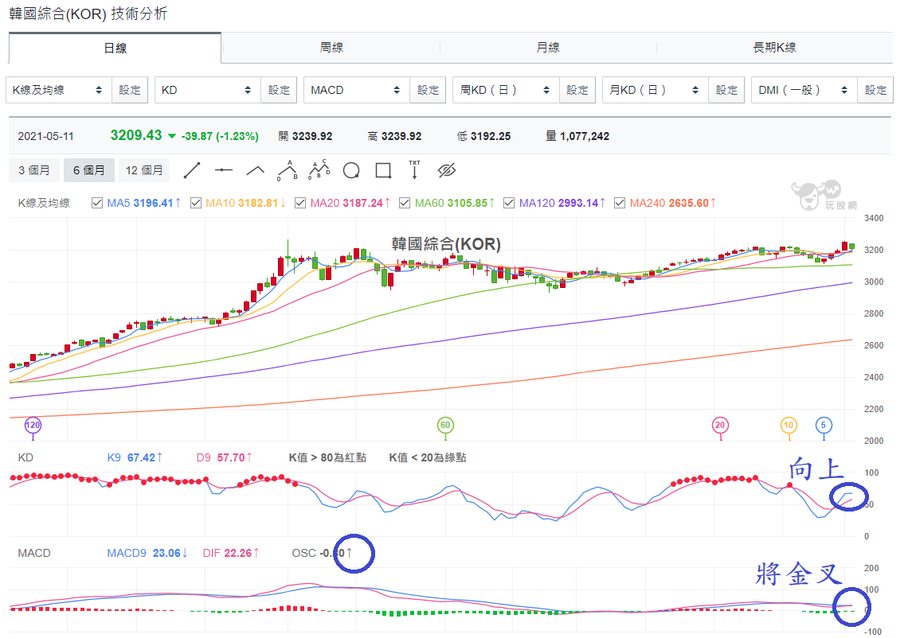Viewport: 912px width, 638px height.
Task: Click the daily low value 3192.25
Action: tap(491, 137)
